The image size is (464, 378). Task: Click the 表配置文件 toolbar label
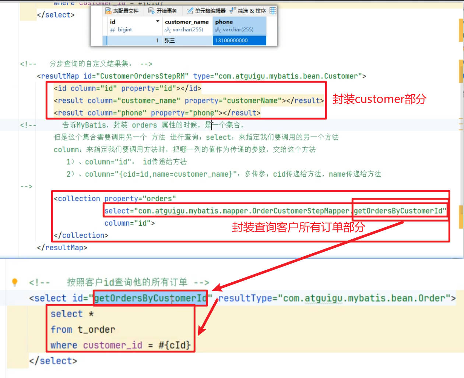coord(126,11)
